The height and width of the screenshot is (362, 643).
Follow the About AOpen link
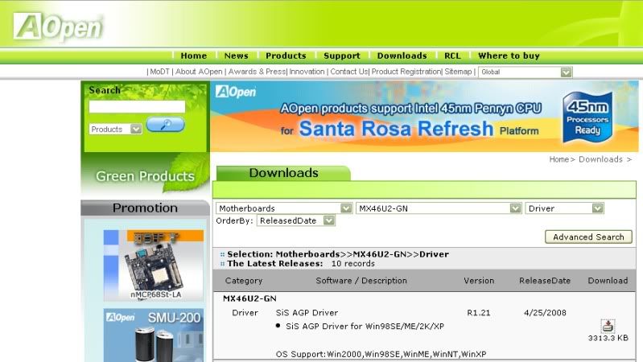[x=199, y=72]
